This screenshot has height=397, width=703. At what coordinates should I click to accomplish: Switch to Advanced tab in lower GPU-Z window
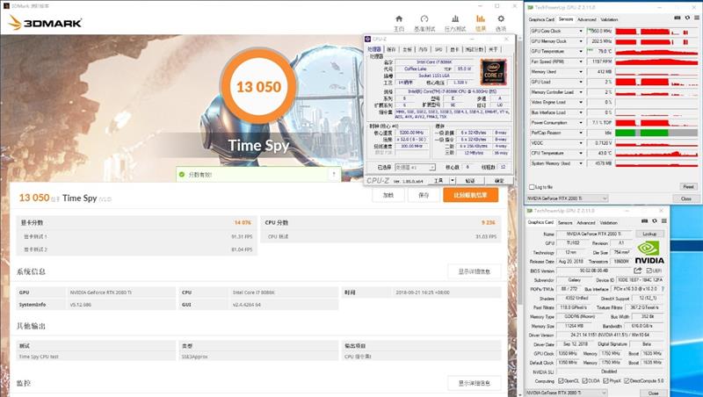[586, 223]
